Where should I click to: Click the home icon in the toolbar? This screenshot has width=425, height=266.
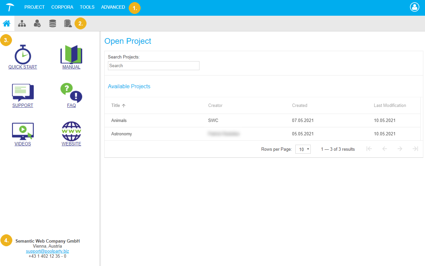click(x=7, y=24)
